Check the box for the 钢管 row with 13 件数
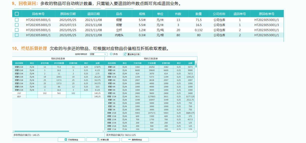The height and width of the screenshot is (143, 306). pos(17,20)
